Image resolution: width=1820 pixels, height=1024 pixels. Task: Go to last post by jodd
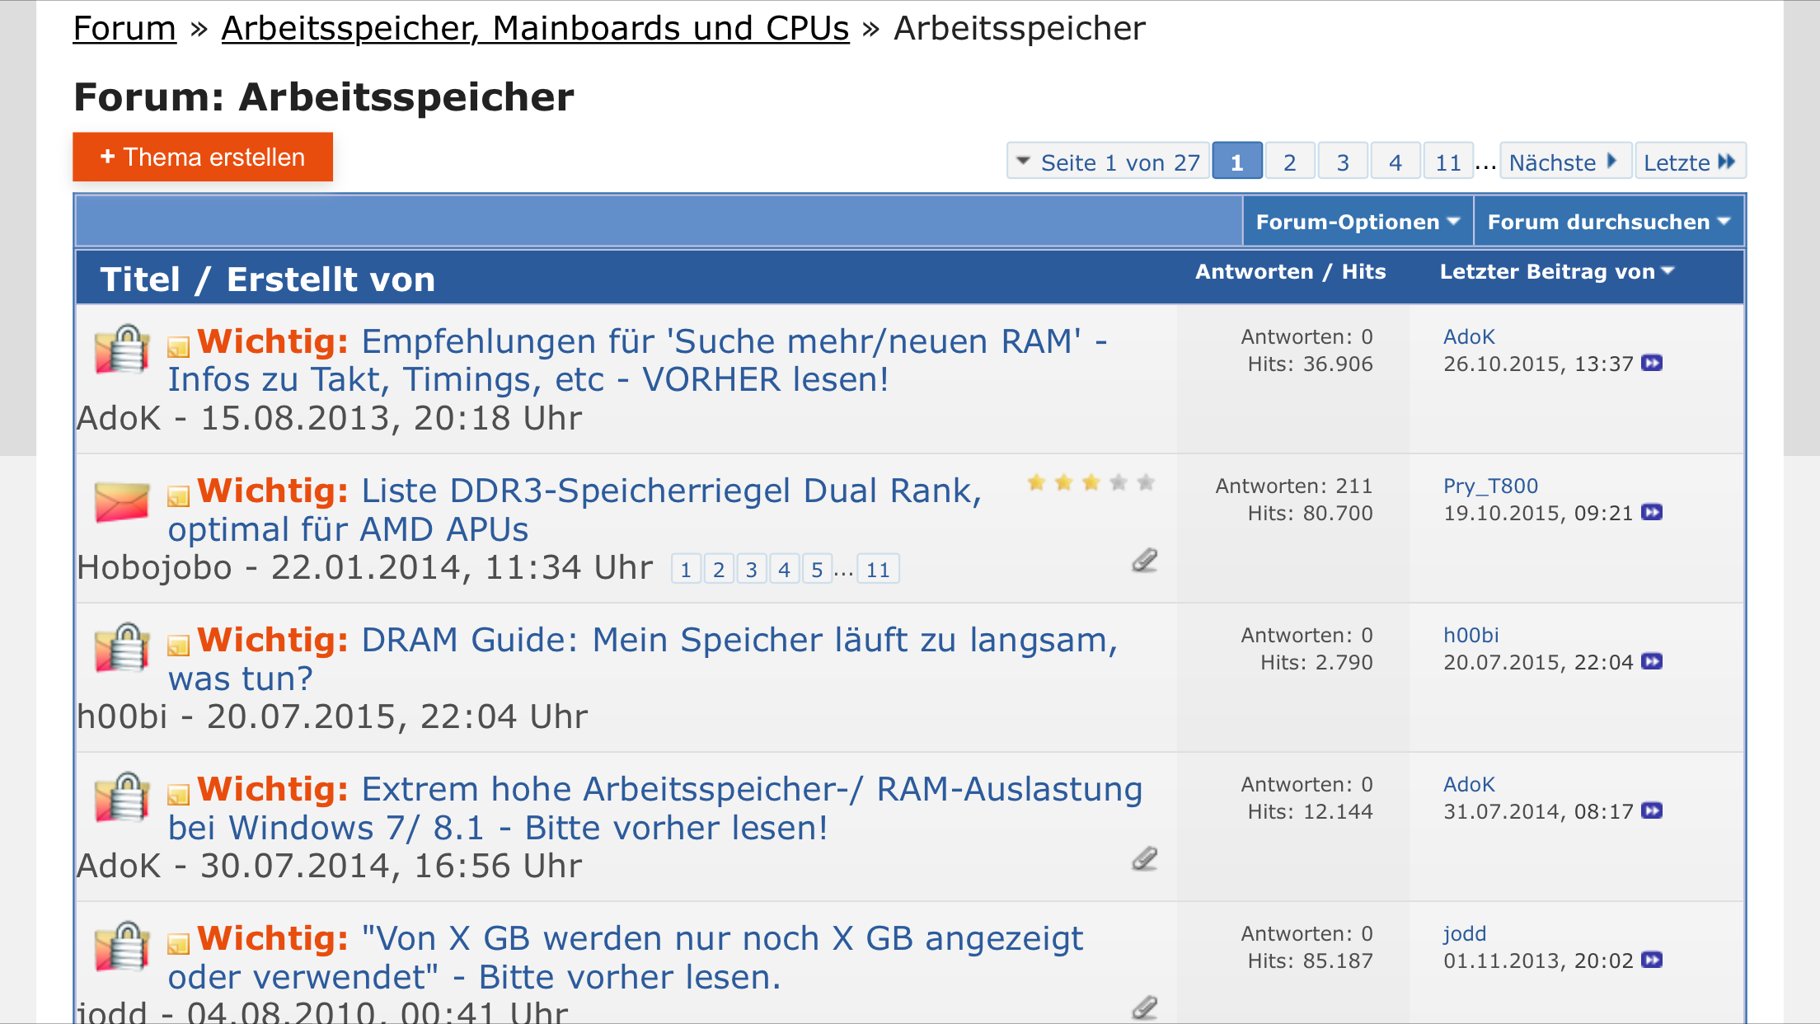tap(1651, 960)
